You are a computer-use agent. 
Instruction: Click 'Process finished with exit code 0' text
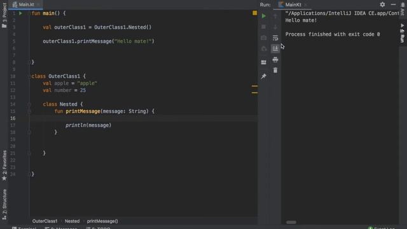tap(333, 34)
